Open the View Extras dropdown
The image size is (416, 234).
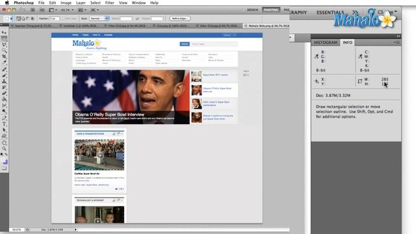coord(53,10)
